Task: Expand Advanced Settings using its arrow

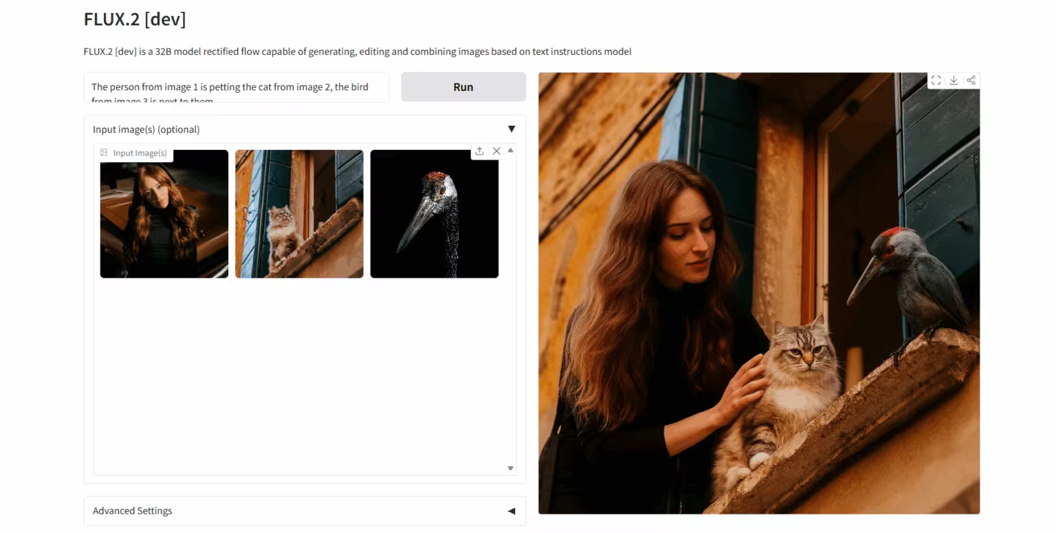Action: click(x=511, y=511)
